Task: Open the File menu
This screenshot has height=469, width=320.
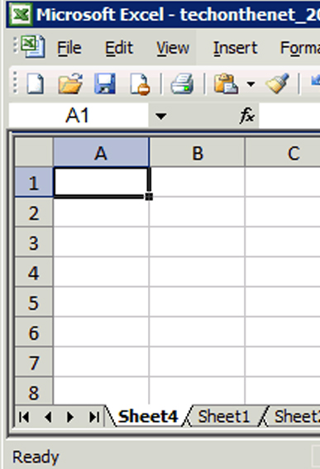Action: (69, 48)
